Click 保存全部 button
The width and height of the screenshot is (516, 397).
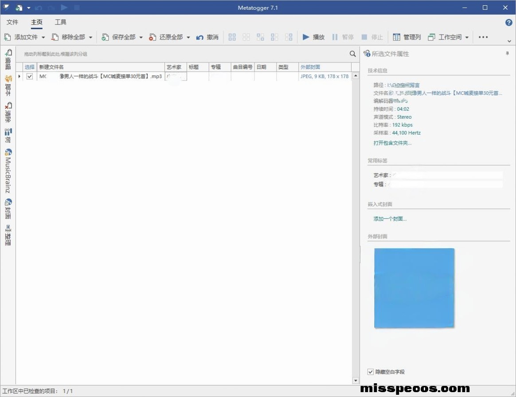tap(119, 37)
